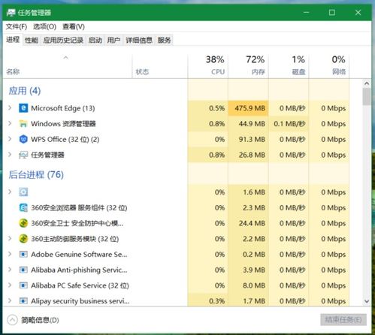Select the 任务管理器 process icon
The image size is (375, 335).
[x=23, y=155]
